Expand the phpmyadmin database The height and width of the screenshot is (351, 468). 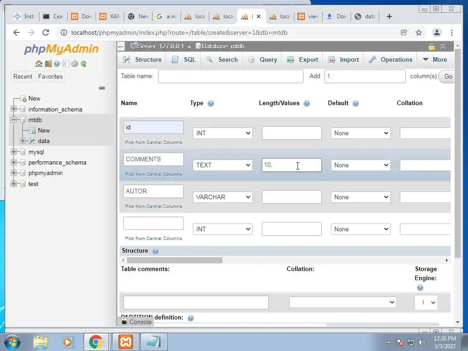click(x=13, y=173)
